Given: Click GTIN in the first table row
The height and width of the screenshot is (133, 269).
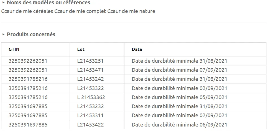Looking at the screenshot, I should coord(28,61).
